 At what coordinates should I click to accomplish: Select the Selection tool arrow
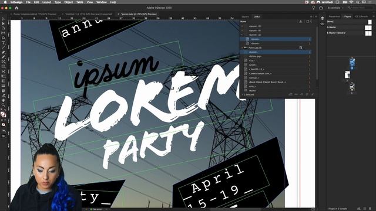click(x=3, y=19)
